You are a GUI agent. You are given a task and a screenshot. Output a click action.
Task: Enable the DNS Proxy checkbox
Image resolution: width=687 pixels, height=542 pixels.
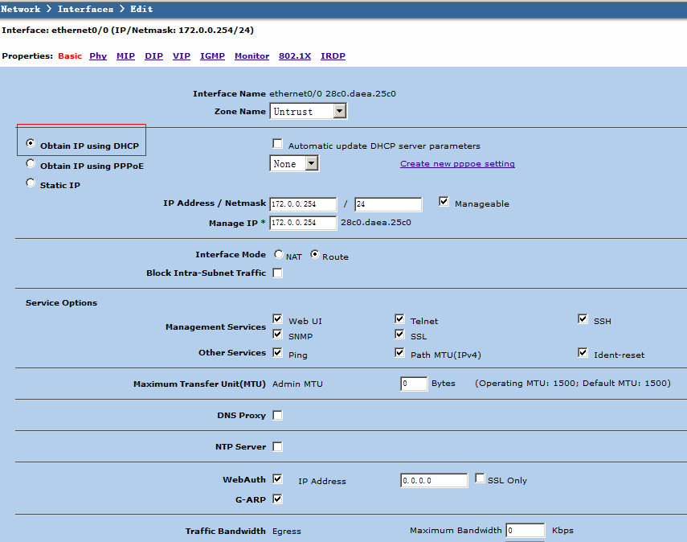278,415
